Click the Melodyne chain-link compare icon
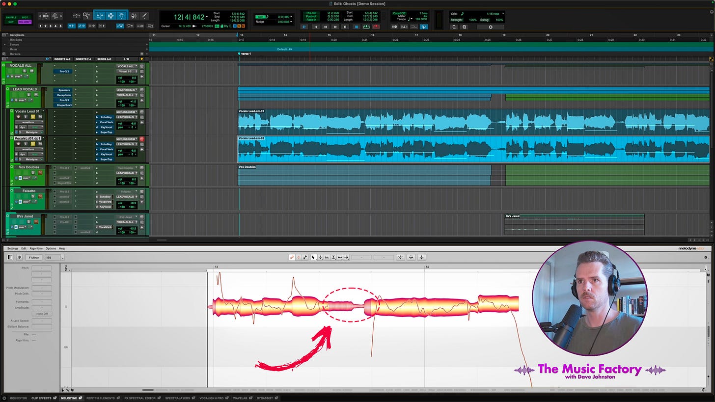 click(292, 257)
